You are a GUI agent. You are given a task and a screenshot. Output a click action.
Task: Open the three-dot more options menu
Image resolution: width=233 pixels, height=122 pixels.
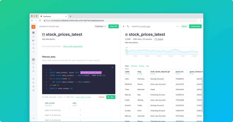coord(177,26)
